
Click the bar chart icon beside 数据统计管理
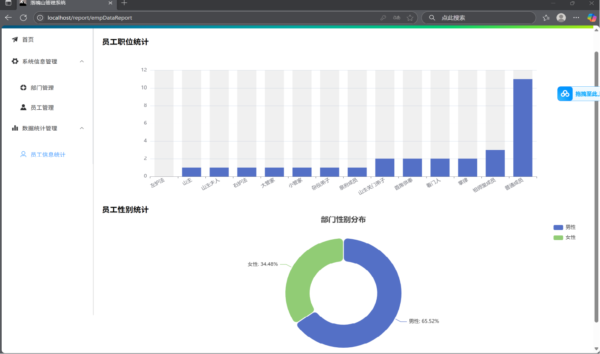point(15,128)
